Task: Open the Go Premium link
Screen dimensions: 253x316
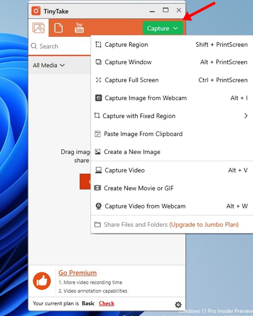Action: (x=77, y=273)
